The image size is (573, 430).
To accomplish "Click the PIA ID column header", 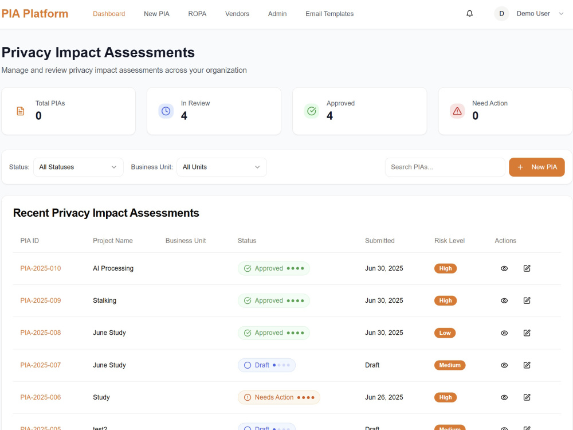I will pos(30,241).
